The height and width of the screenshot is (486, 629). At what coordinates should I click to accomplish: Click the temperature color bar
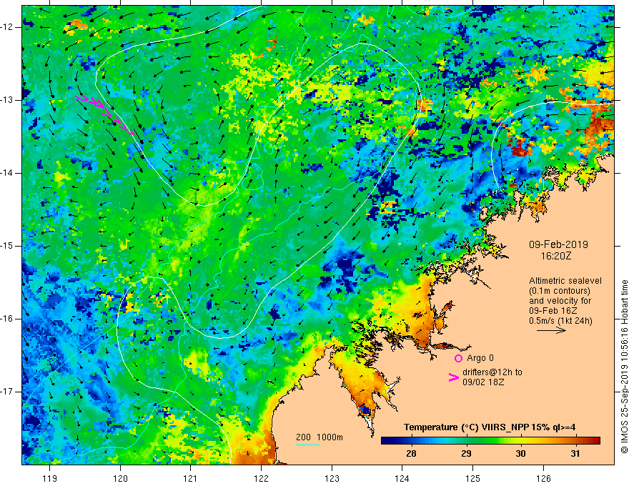(x=490, y=440)
